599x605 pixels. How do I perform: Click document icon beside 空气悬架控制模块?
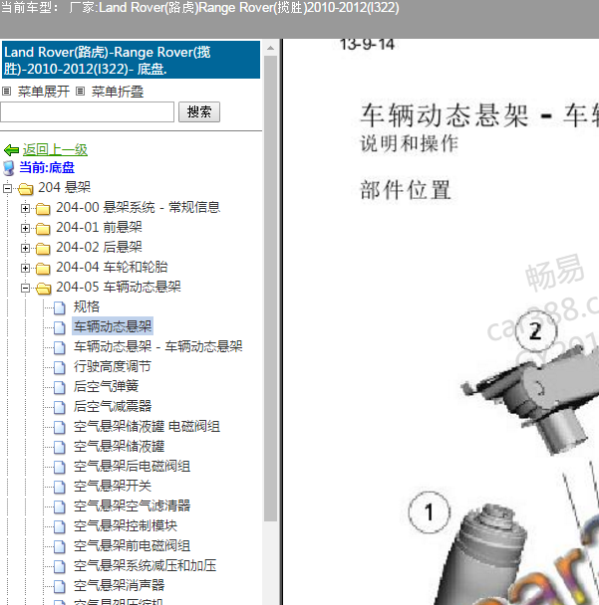(59, 526)
